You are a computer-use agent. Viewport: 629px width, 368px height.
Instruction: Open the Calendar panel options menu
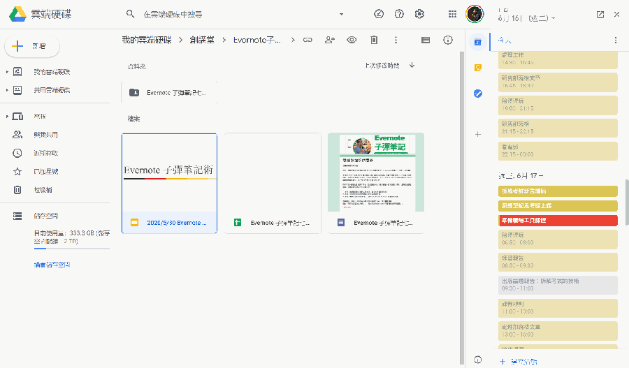(615, 40)
